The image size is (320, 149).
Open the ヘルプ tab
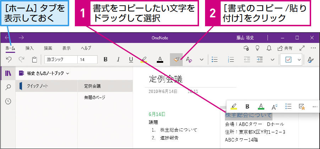[86, 48]
